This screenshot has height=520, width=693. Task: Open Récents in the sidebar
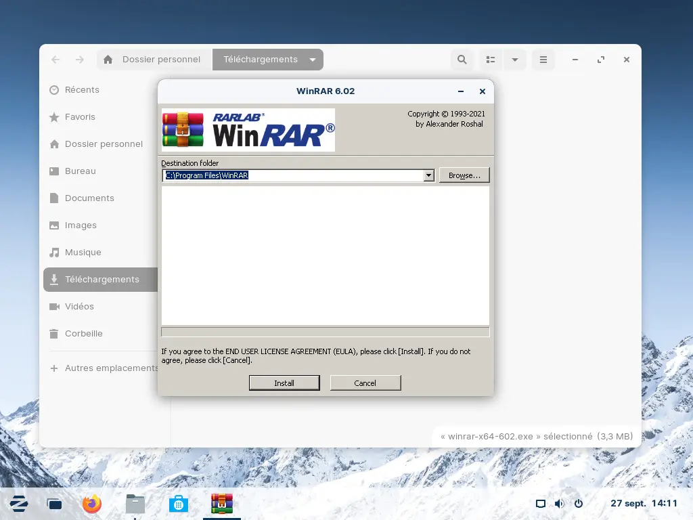[82, 90]
